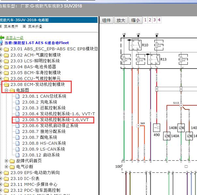Viewport: 197px width, 195px height.
Task: Open 23.08.9 LS-CAN系统 diagram
Action: coord(43,149)
